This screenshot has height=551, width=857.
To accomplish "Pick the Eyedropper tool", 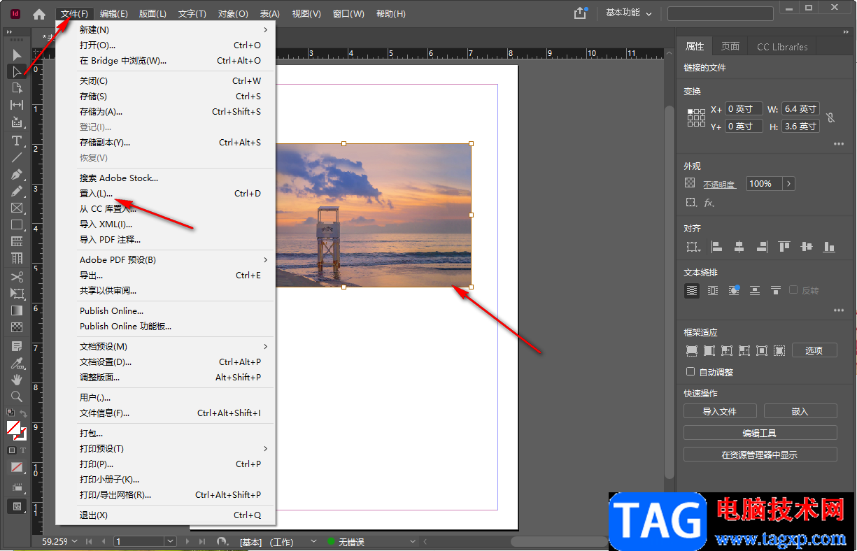I will (x=17, y=363).
